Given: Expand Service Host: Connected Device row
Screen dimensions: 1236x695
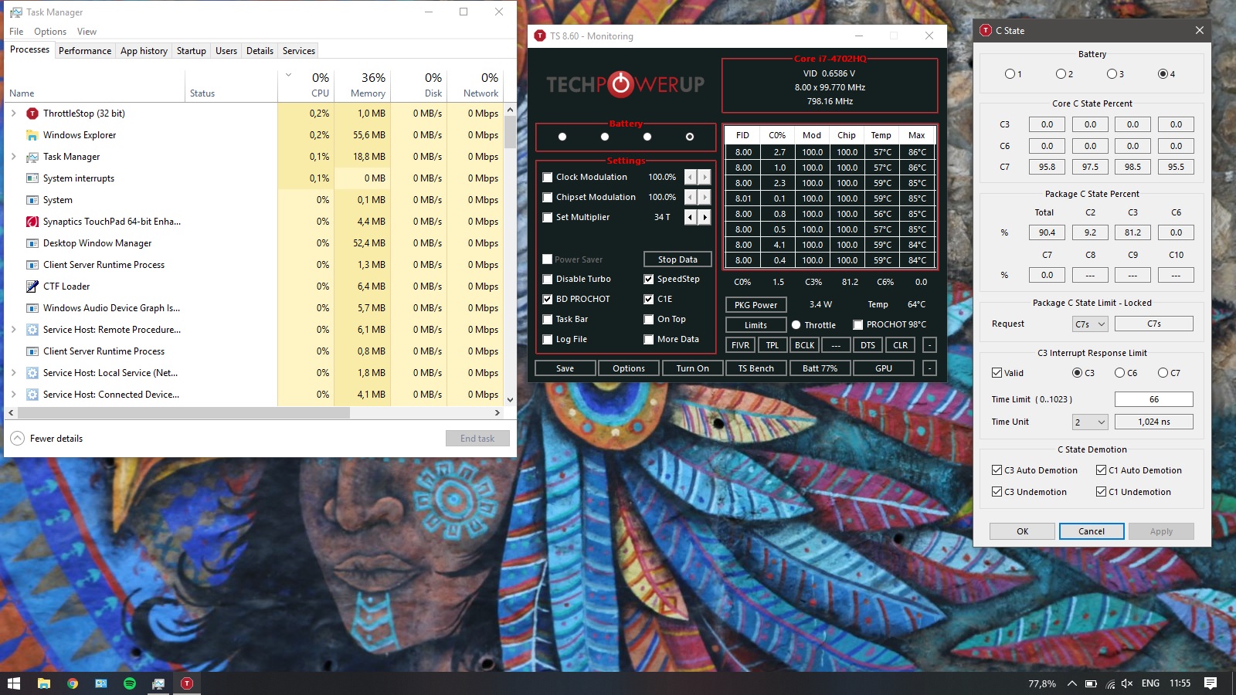Looking at the screenshot, I should (13, 395).
